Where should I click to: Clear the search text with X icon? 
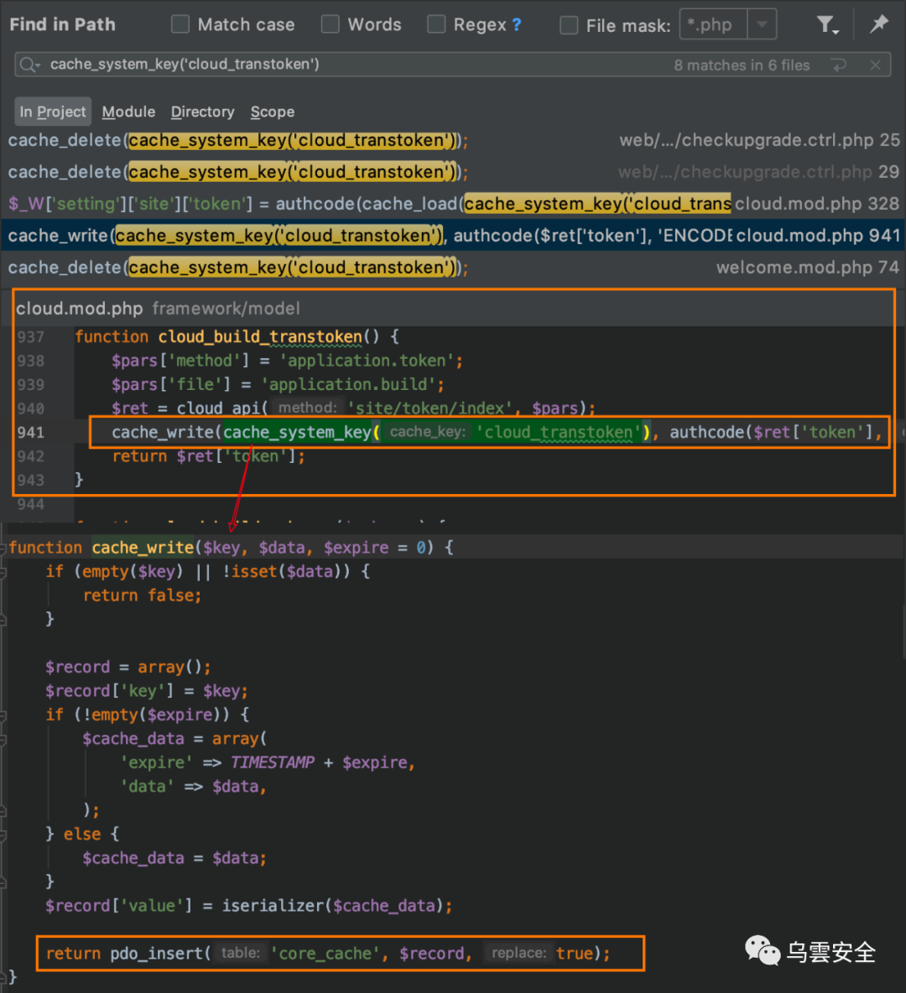876,65
